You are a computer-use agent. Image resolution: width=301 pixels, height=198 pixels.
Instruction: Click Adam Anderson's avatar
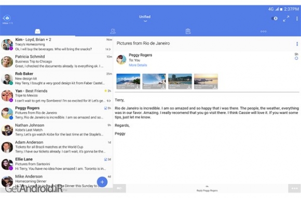(7, 147)
